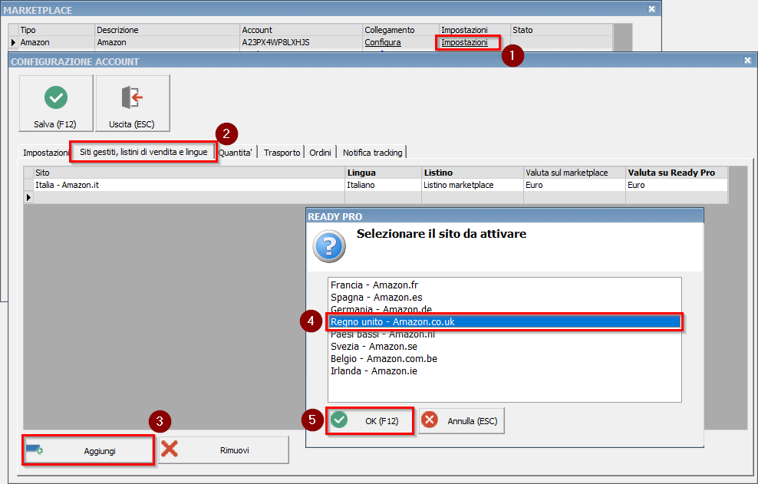Close the Configurazione Account window
758x484 pixels.
point(747,61)
